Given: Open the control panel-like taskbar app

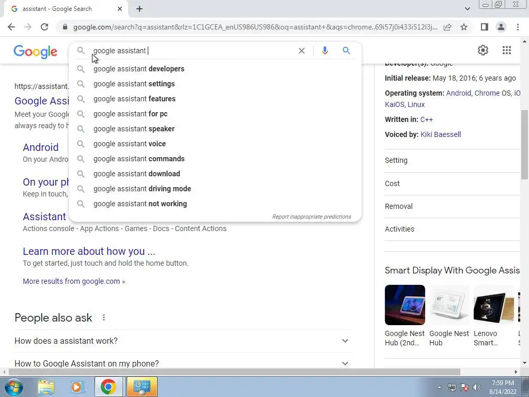Looking at the screenshot, I should (142, 387).
